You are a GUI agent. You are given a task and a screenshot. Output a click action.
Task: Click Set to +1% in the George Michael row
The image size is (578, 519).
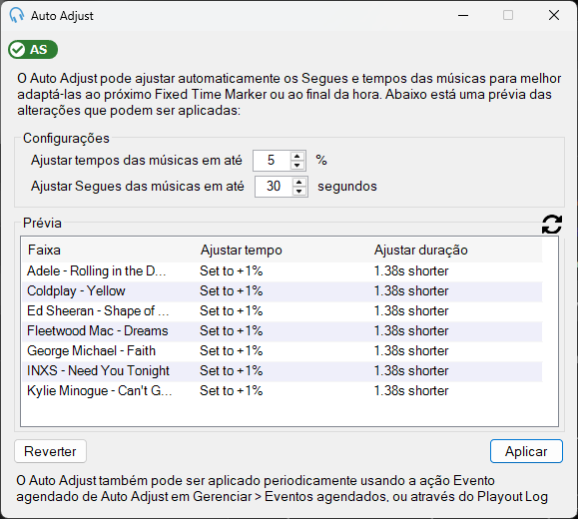point(232,350)
